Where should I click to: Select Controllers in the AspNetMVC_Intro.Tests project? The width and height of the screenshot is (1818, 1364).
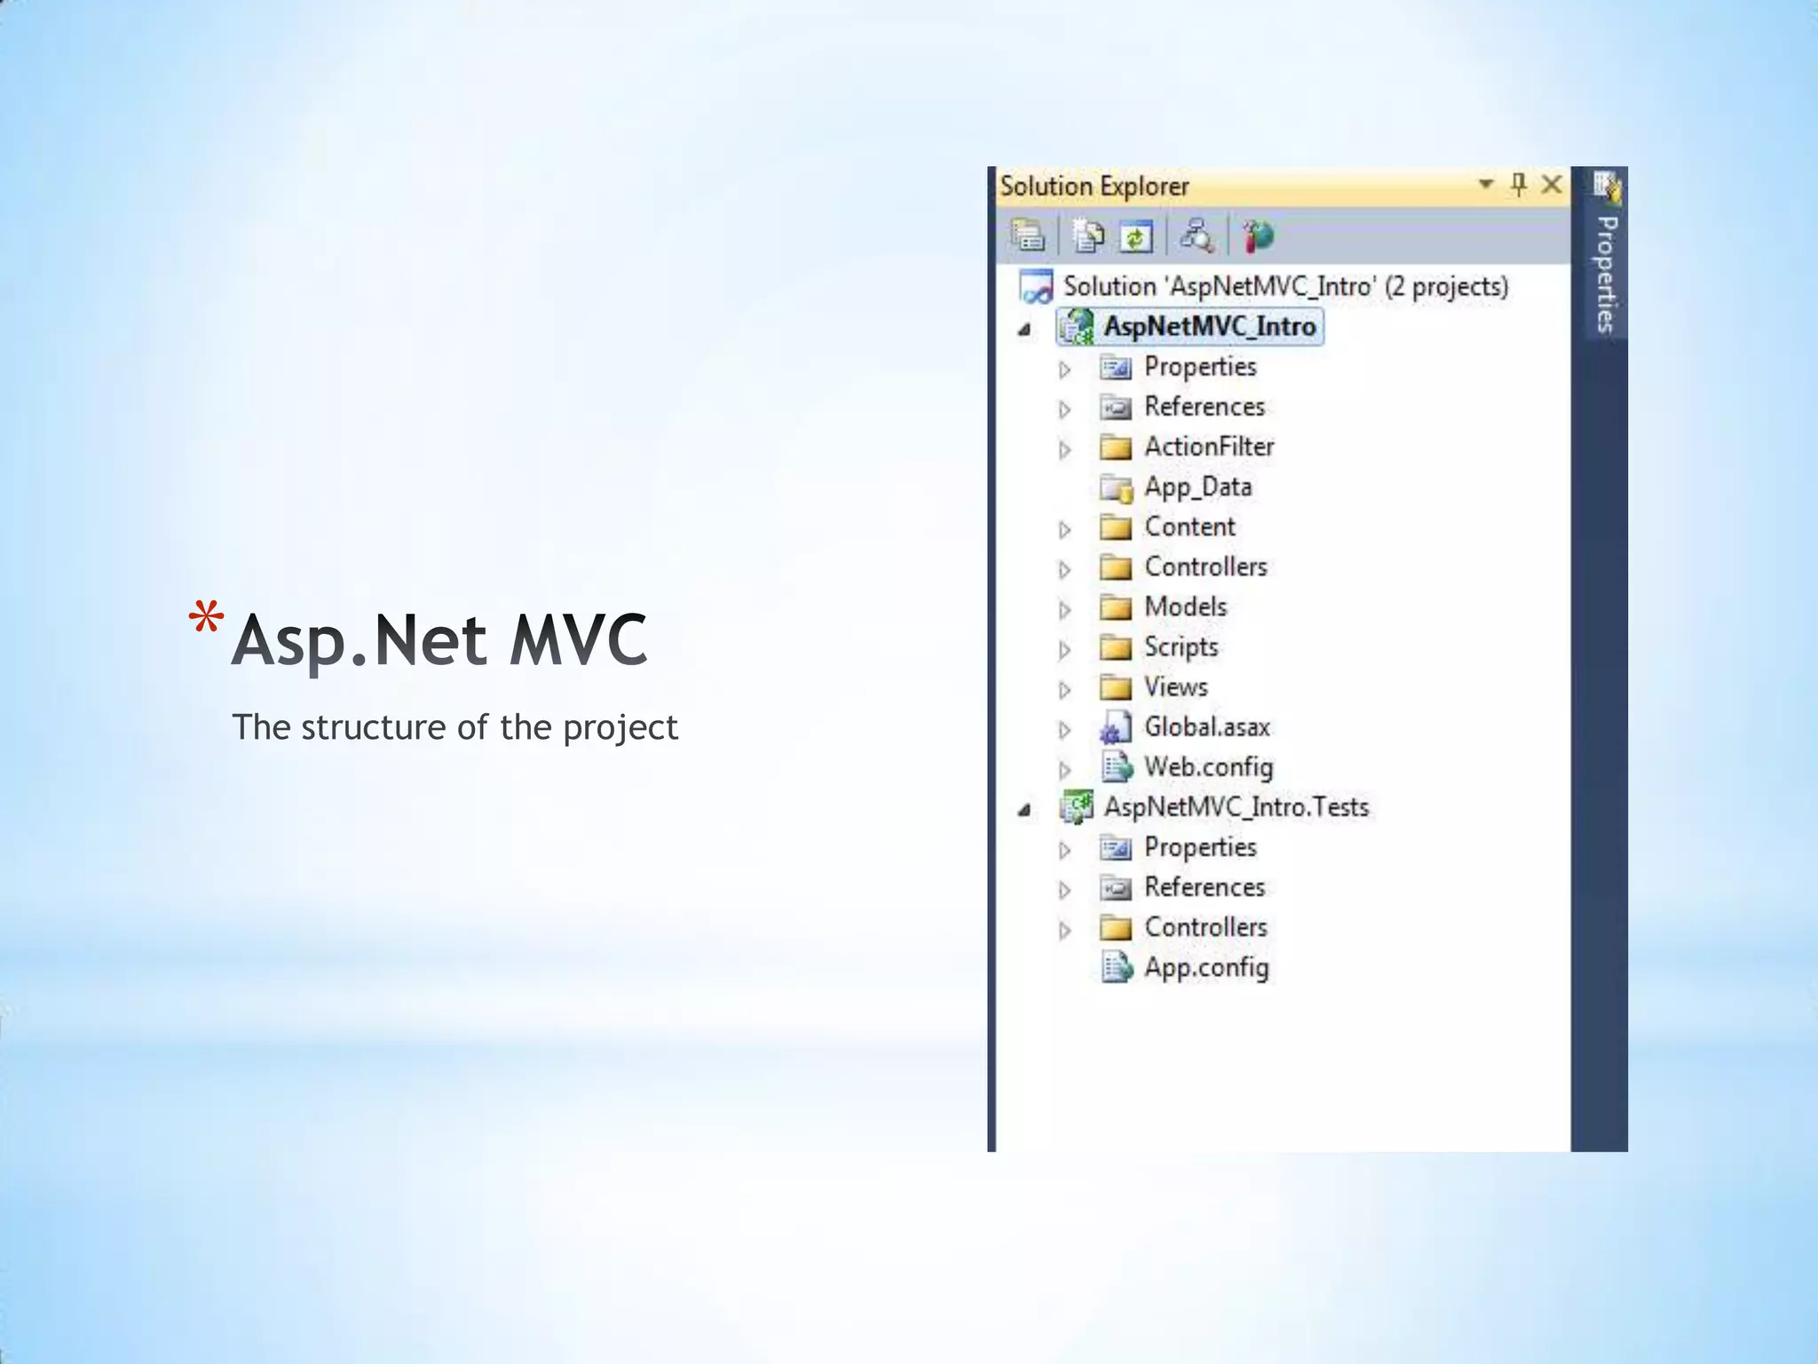tap(1205, 927)
